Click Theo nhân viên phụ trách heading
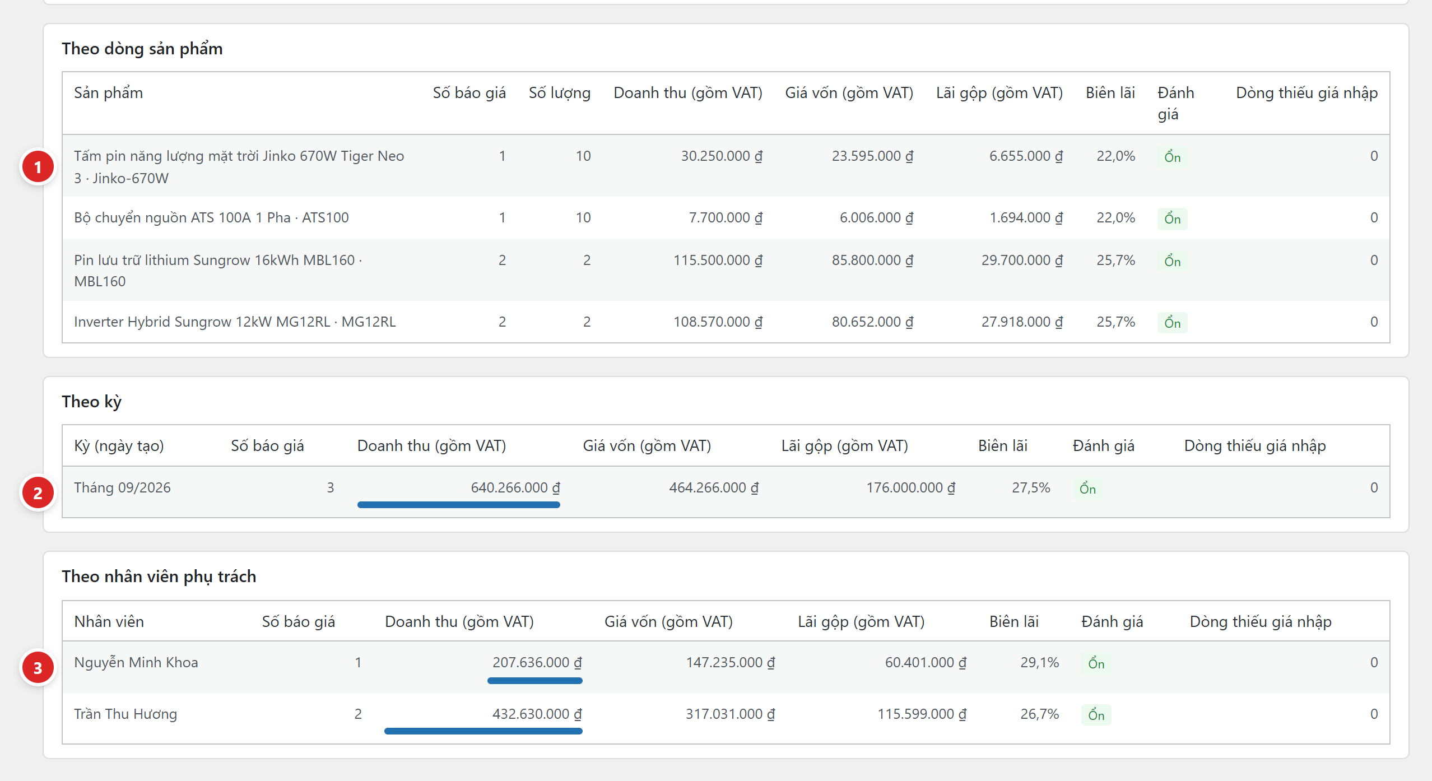The image size is (1432, 781). pos(159,577)
